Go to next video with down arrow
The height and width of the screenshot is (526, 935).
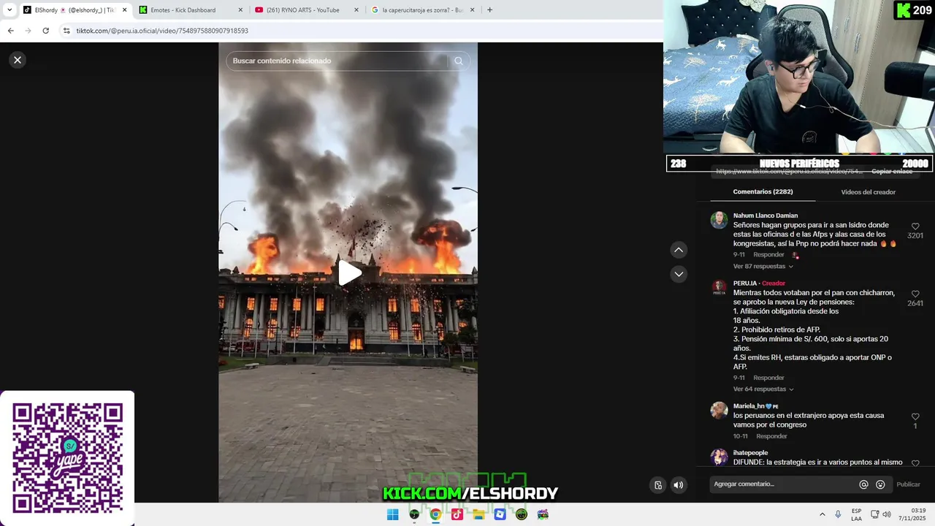[x=679, y=274]
